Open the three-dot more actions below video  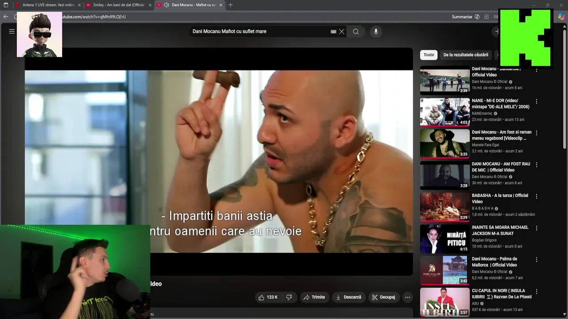[407, 297]
